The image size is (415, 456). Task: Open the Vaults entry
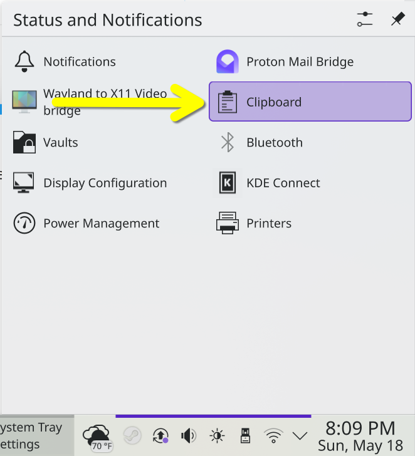coord(106,142)
